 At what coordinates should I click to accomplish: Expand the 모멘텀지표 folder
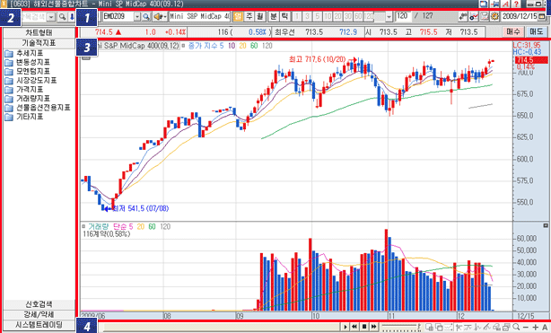point(28,72)
